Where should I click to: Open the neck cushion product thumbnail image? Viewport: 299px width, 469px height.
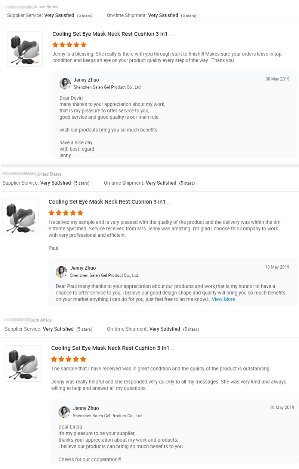click(x=25, y=49)
